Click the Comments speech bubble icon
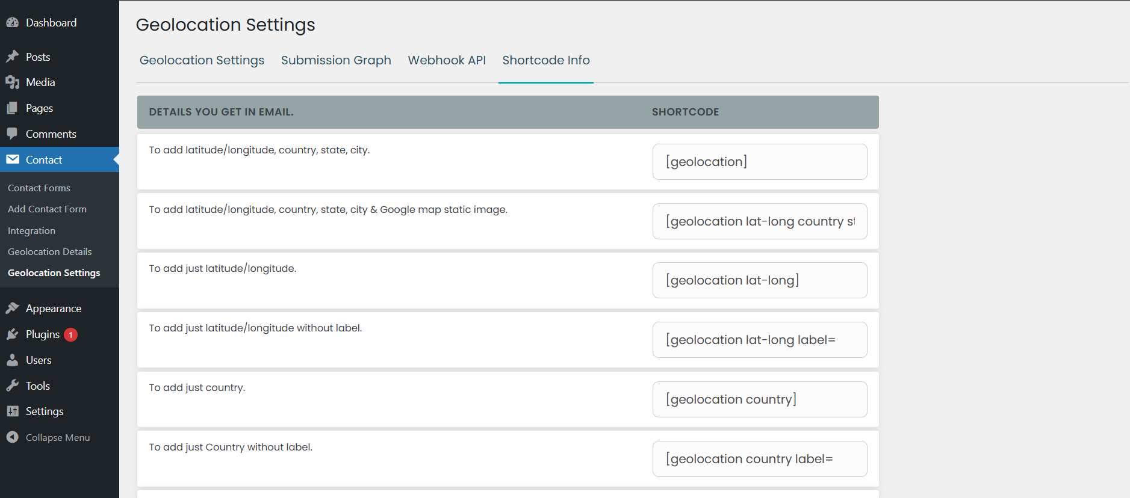Viewport: 1130px width, 498px height. point(13,134)
